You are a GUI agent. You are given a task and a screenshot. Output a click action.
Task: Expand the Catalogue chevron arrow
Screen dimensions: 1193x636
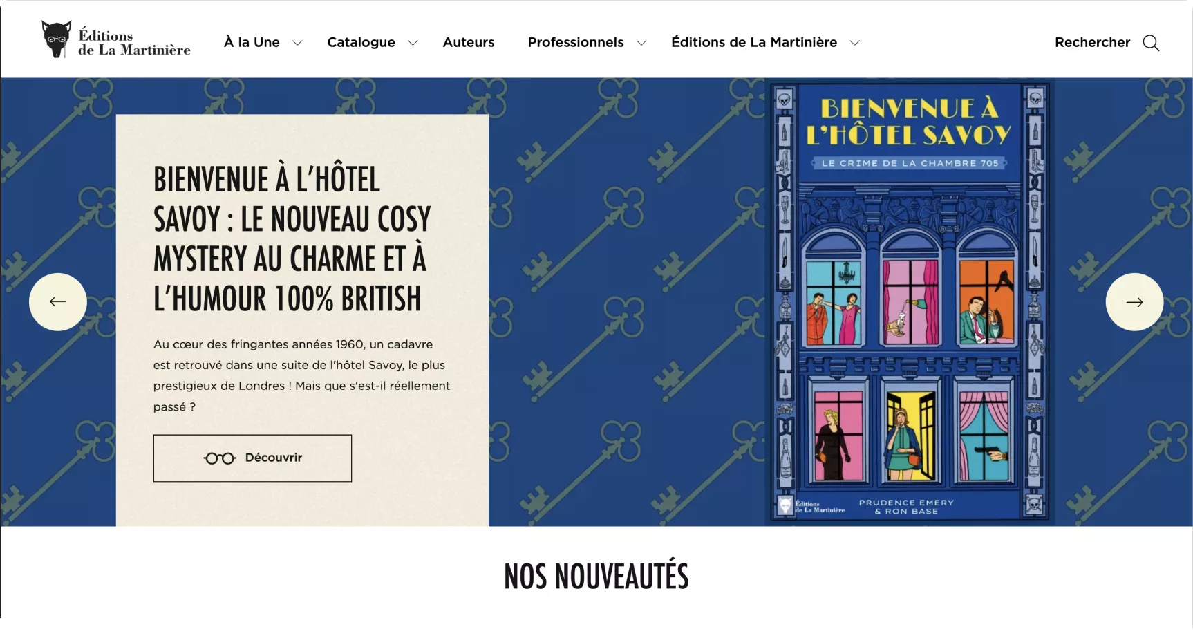pyautogui.click(x=413, y=43)
